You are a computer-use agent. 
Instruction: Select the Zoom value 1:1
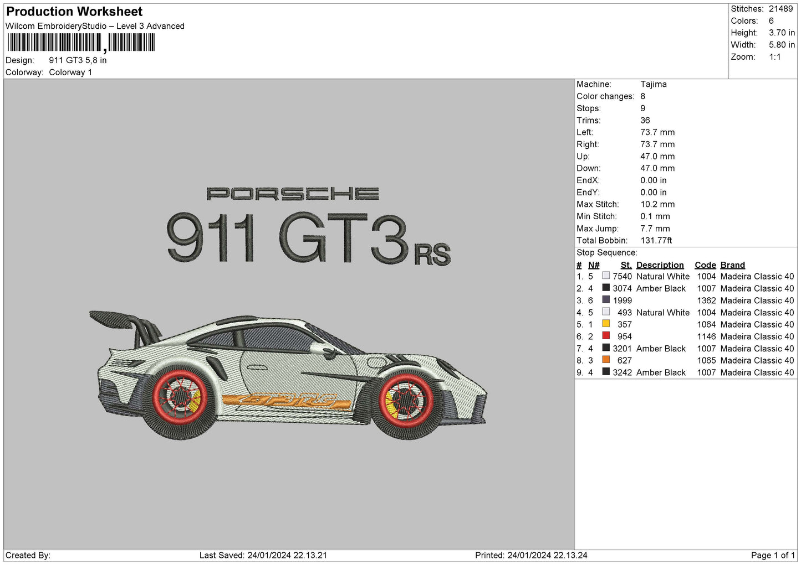[x=774, y=57]
